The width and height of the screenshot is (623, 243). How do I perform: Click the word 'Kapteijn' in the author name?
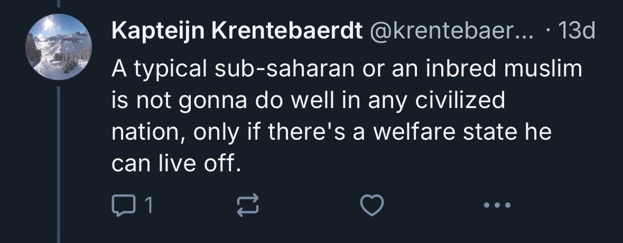pos(158,33)
